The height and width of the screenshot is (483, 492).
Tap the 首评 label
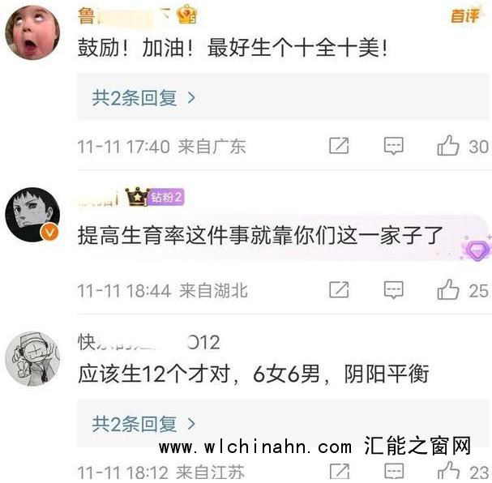[x=465, y=15]
